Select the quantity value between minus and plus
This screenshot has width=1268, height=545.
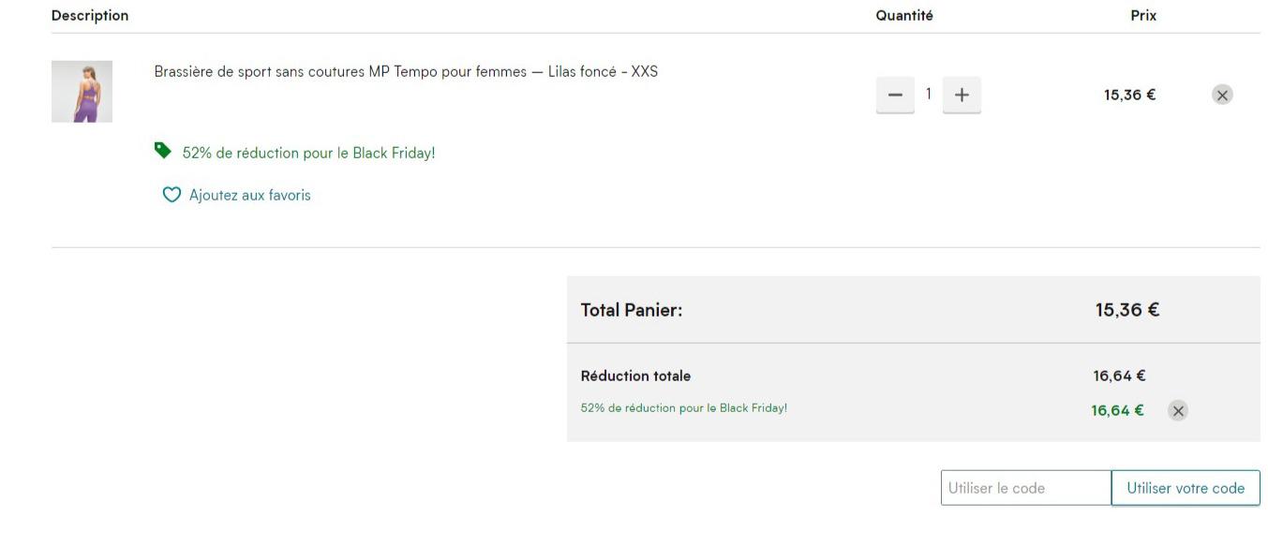[x=929, y=94]
